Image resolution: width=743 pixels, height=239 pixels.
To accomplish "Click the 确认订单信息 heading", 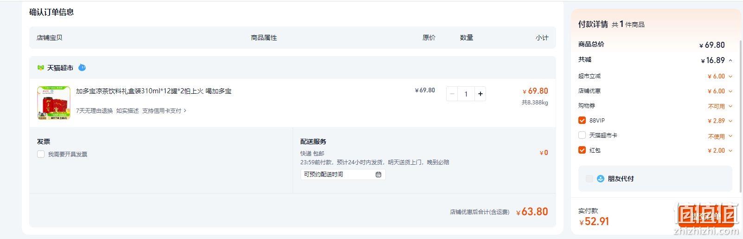I will coord(51,12).
